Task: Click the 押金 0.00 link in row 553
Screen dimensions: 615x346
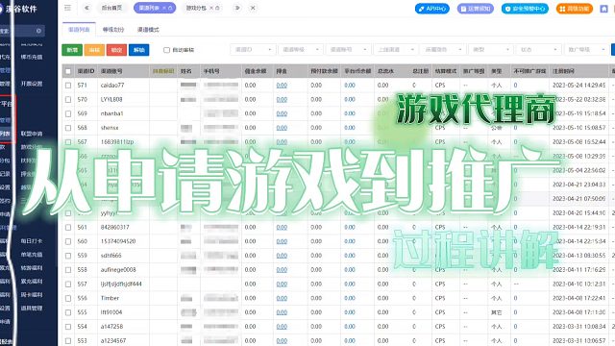Action: (282, 341)
